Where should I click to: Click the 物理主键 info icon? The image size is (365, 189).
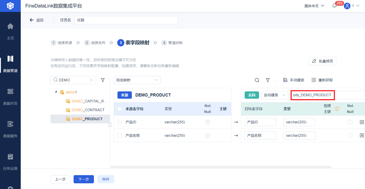point(337,109)
